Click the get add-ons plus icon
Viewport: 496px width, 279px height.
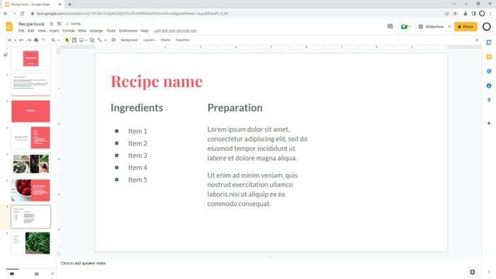click(489, 123)
